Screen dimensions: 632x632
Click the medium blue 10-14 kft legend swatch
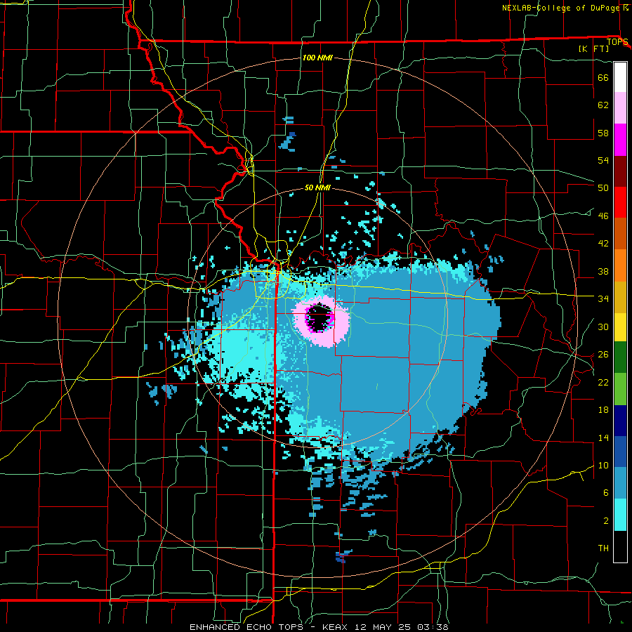coord(620,452)
